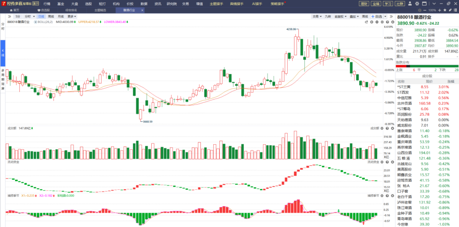This screenshot has height=227, width=459.
Task: Close the 流动资金 indicator panel
Action: coord(392,162)
